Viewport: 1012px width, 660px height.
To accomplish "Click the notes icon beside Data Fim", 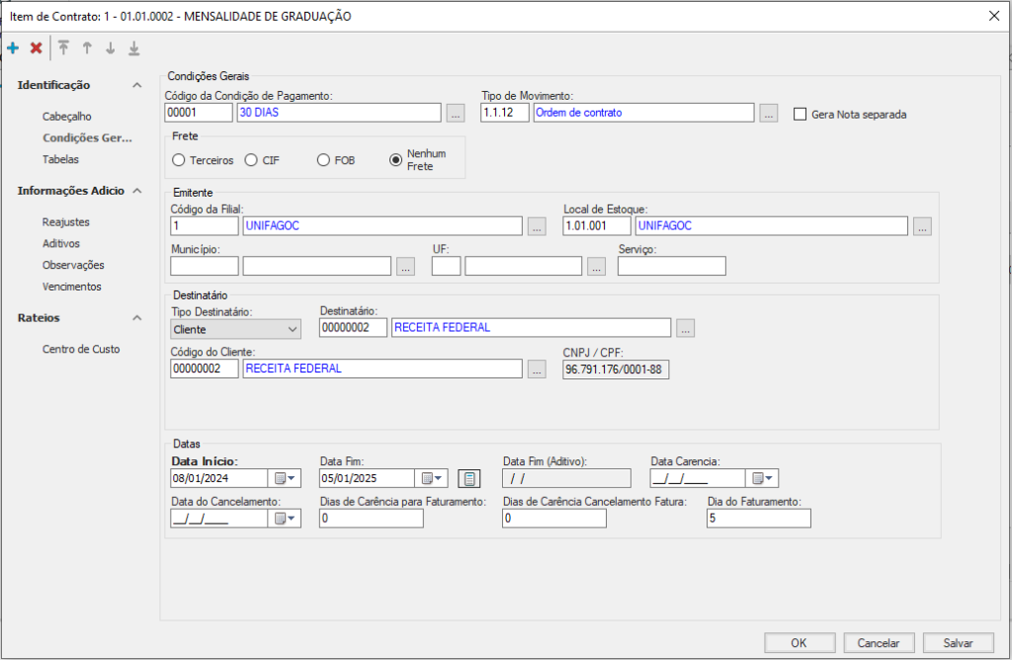I will click(x=468, y=479).
